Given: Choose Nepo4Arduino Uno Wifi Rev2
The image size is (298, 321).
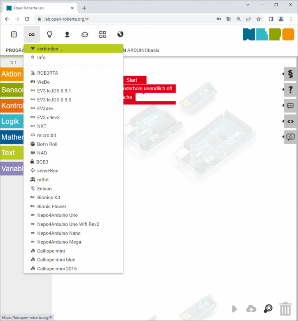Looking at the screenshot, I should [73, 225].
